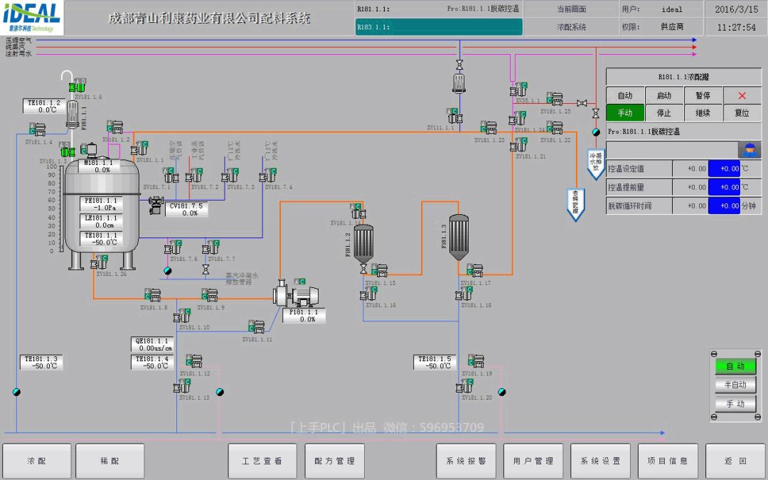Close the R181.1.1 panel with red X
Image resolution: width=768 pixels, height=480 pixels.
click(742, 95)
